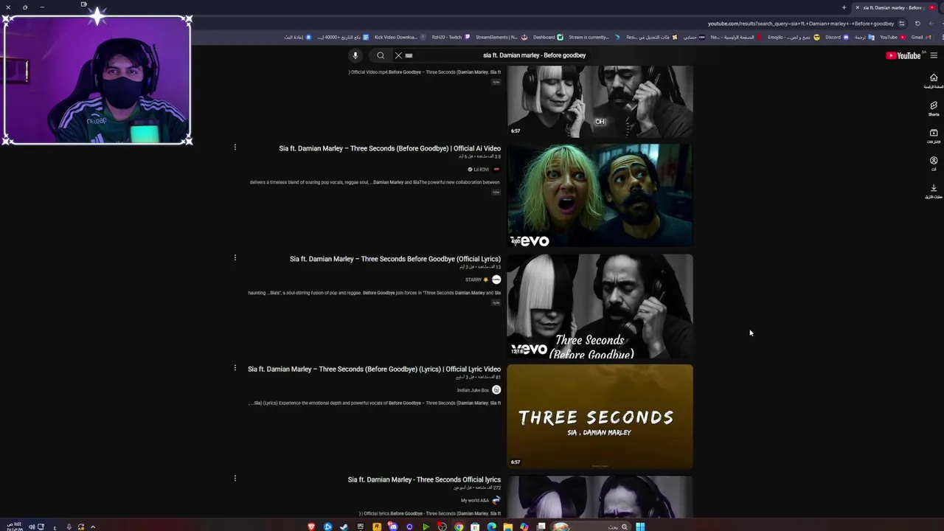The height and width of the screenshot is (531, 944).
Task: Visit the STARRY channel
Action: [473, 280]
